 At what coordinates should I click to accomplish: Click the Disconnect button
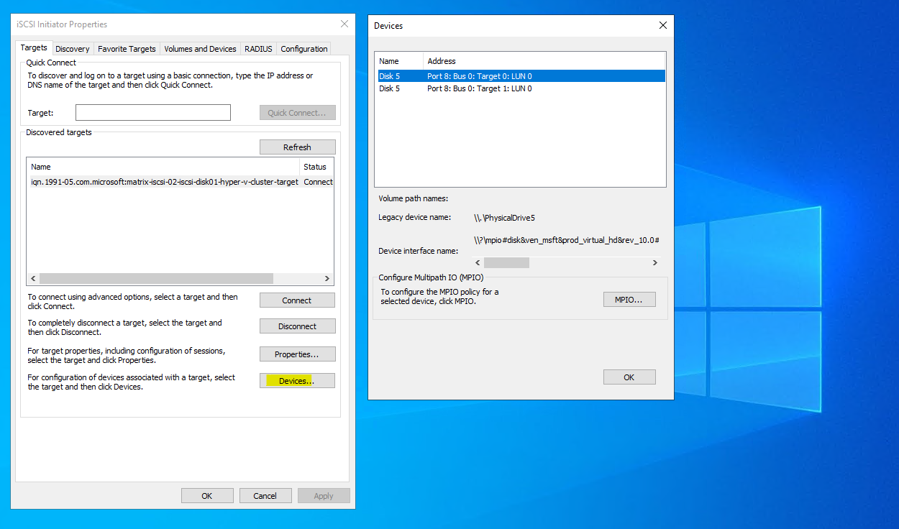[x=297, y=326]
